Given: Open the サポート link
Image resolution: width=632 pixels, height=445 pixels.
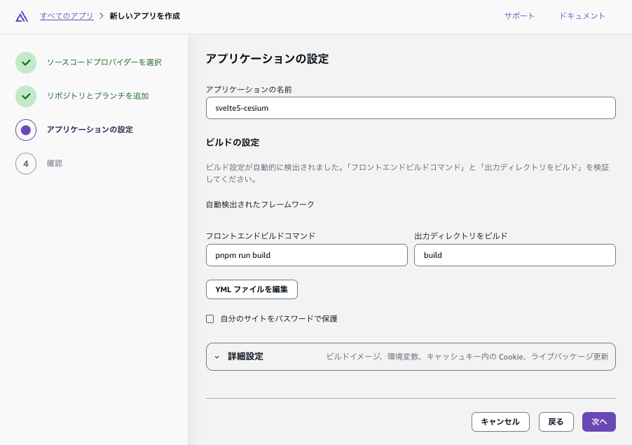Looking at the screenshot, I should (x=519, y=16).
